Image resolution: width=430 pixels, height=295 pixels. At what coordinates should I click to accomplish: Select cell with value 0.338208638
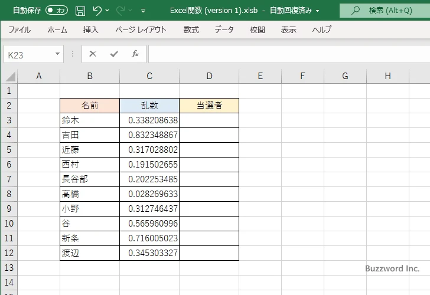[149, 120]
